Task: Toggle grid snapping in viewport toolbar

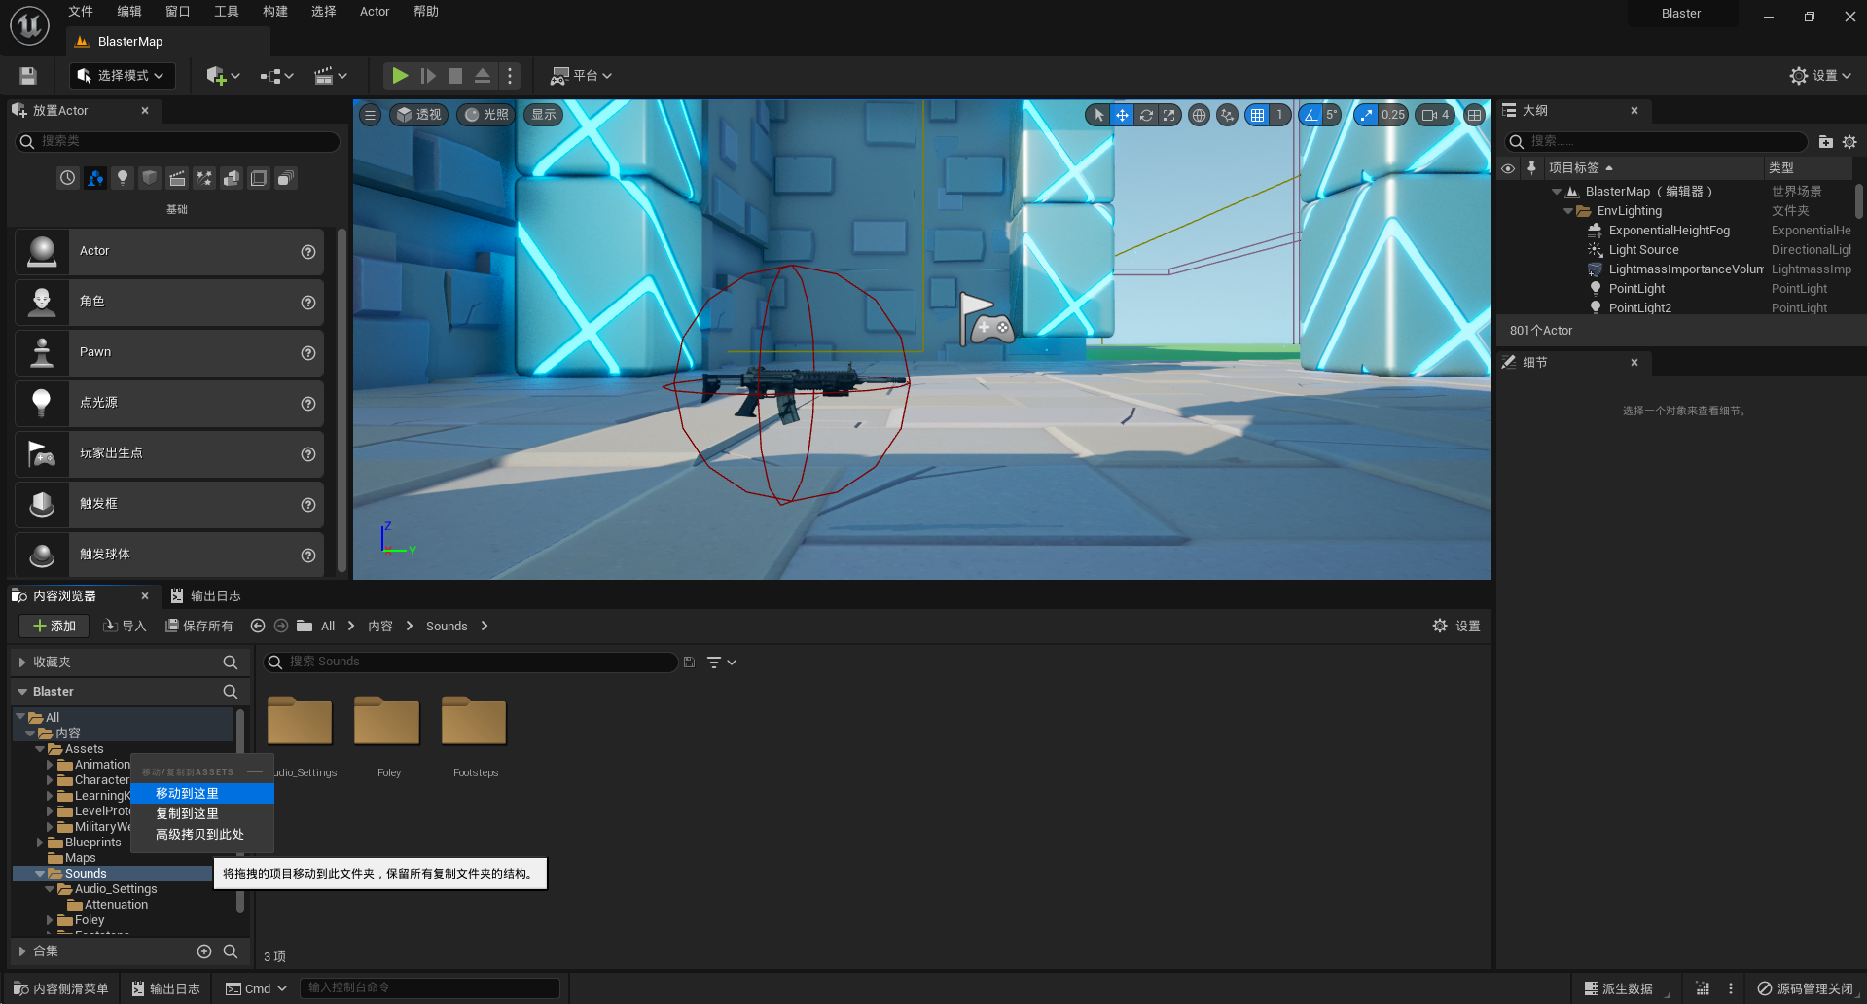Action: click(1258, 115)
